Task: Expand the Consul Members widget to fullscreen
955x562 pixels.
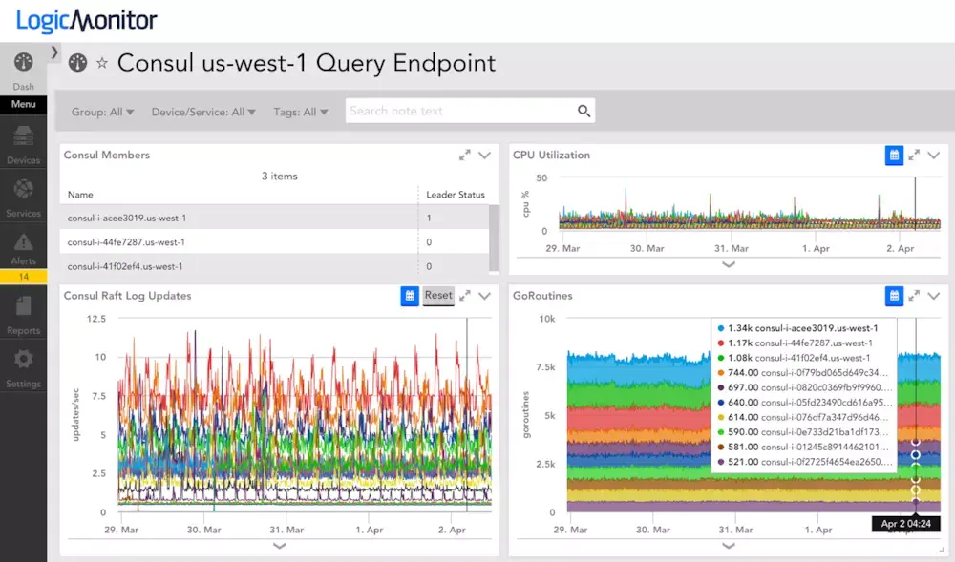Action: [x=465, y=156]
